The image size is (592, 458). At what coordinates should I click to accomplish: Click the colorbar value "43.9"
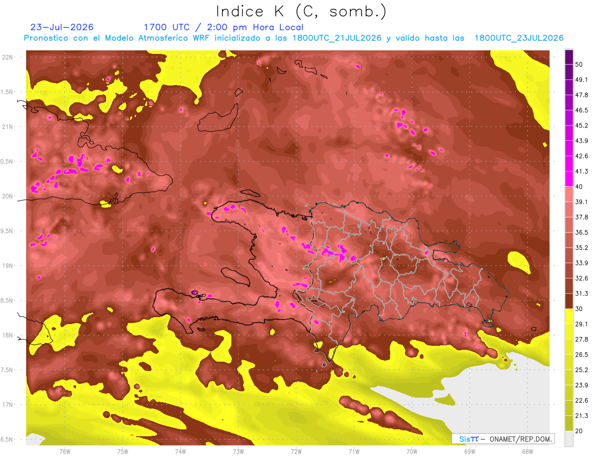pyautogui.click(x=582, y=141)
